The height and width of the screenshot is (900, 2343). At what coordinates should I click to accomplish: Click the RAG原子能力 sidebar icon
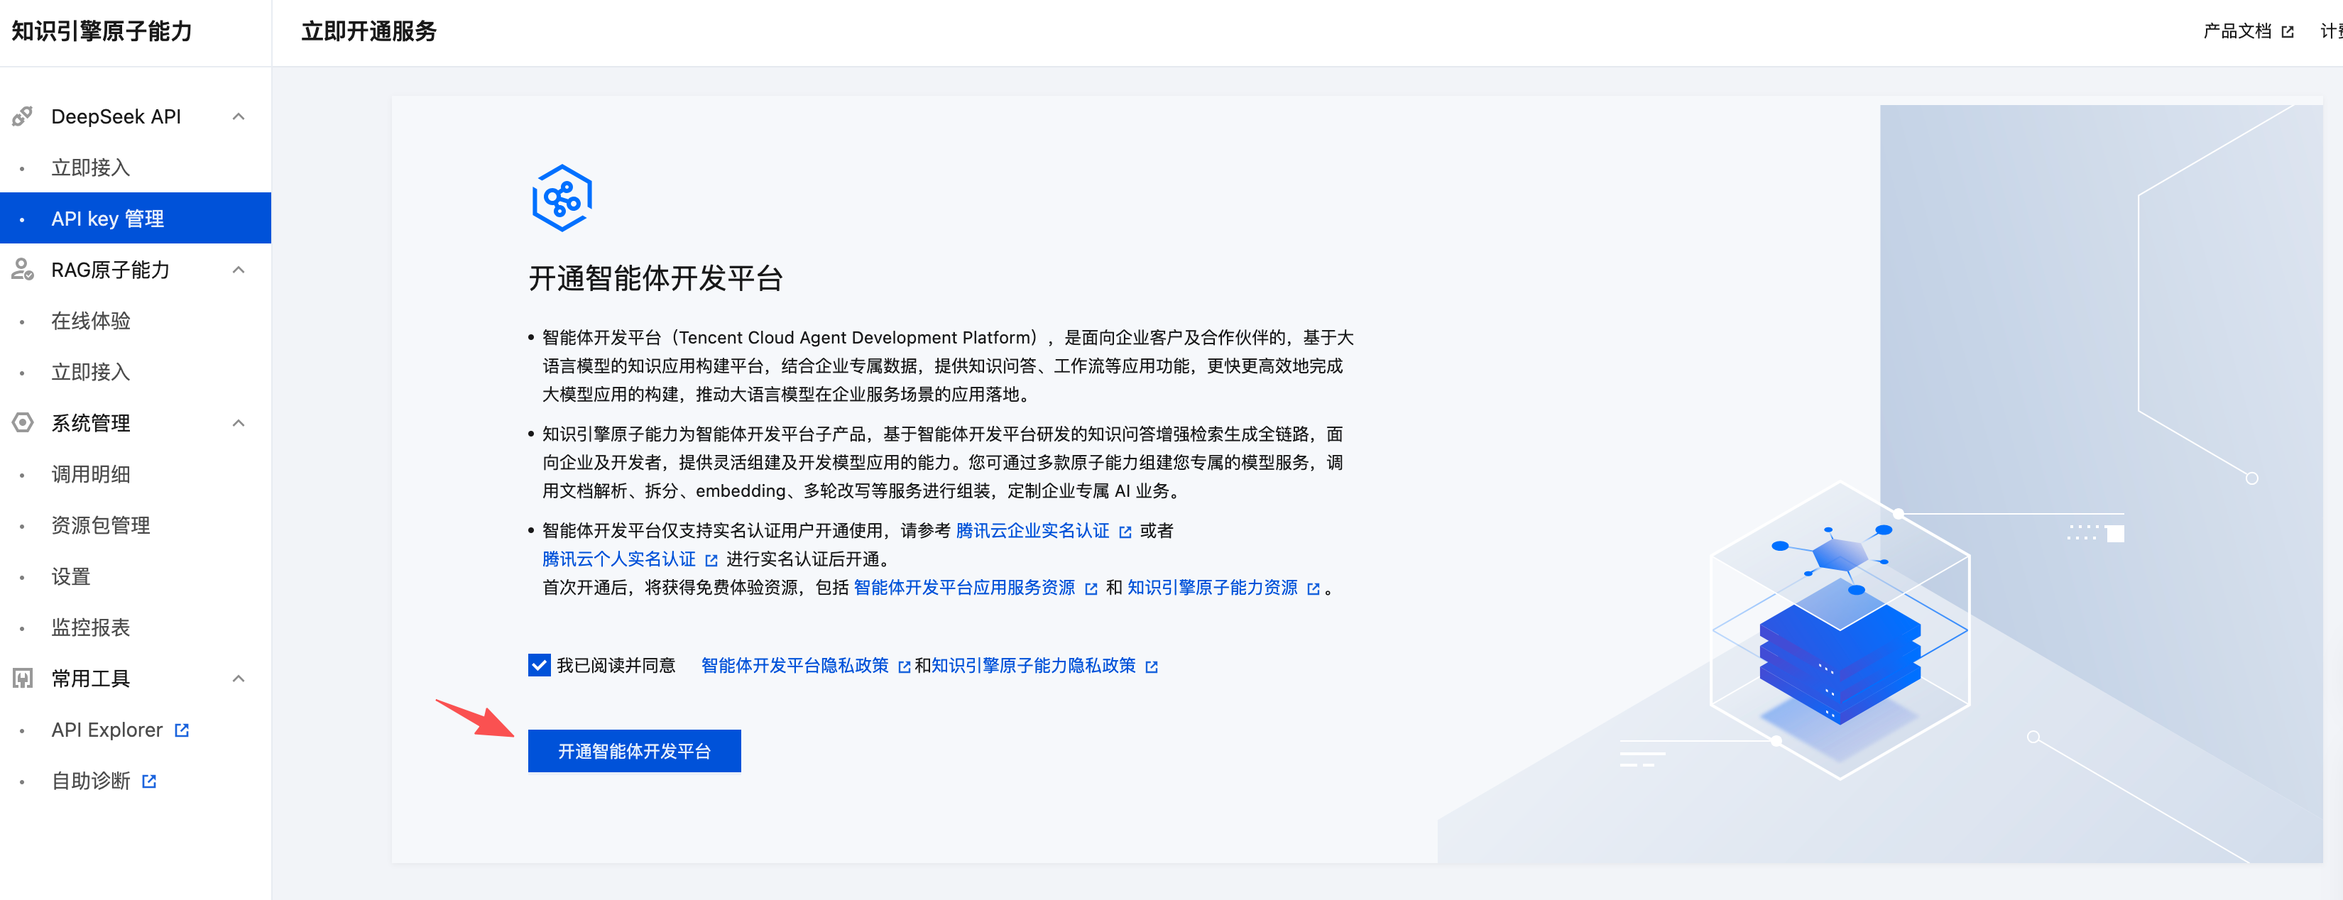[x=23, y=270]
